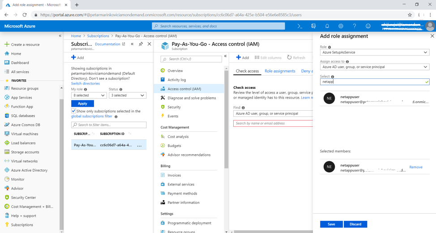The width and height of the screenshot is (436, 233).
Task: Open the notifications bell icon
Action: click(x=327, y=26)
